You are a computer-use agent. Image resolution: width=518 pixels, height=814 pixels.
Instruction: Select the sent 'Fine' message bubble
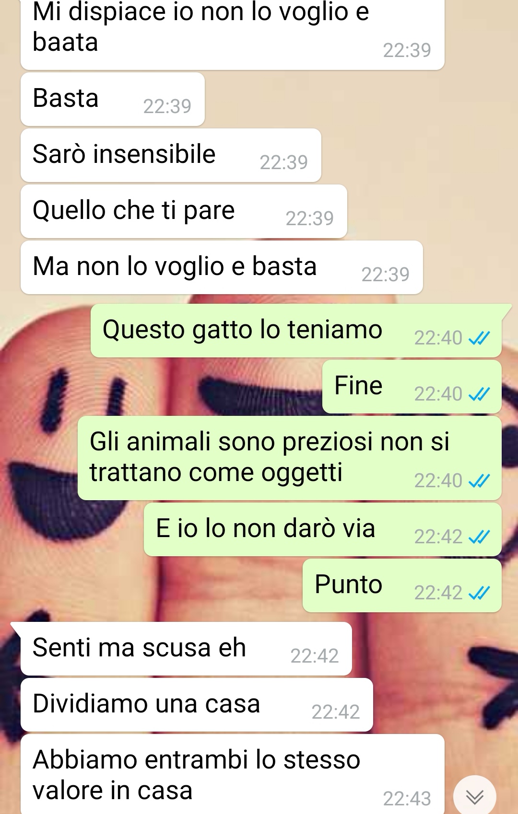412,387
